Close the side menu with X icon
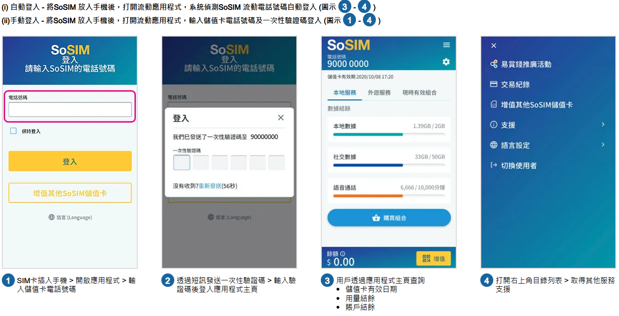This screenshot has width=619, height=316. pyautogui.click(x=493, y=45)
